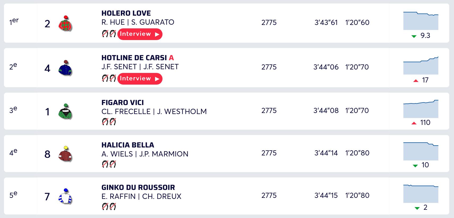Click Halicia Bella's maroon jockey silks icon
The height and width of the screenshot is (218, 454).
[x=65, y=154]
